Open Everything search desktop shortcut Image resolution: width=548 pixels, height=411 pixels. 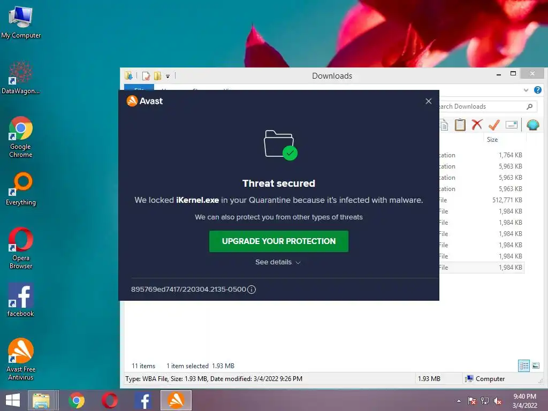pyautogui.click(x=21, y=189)
